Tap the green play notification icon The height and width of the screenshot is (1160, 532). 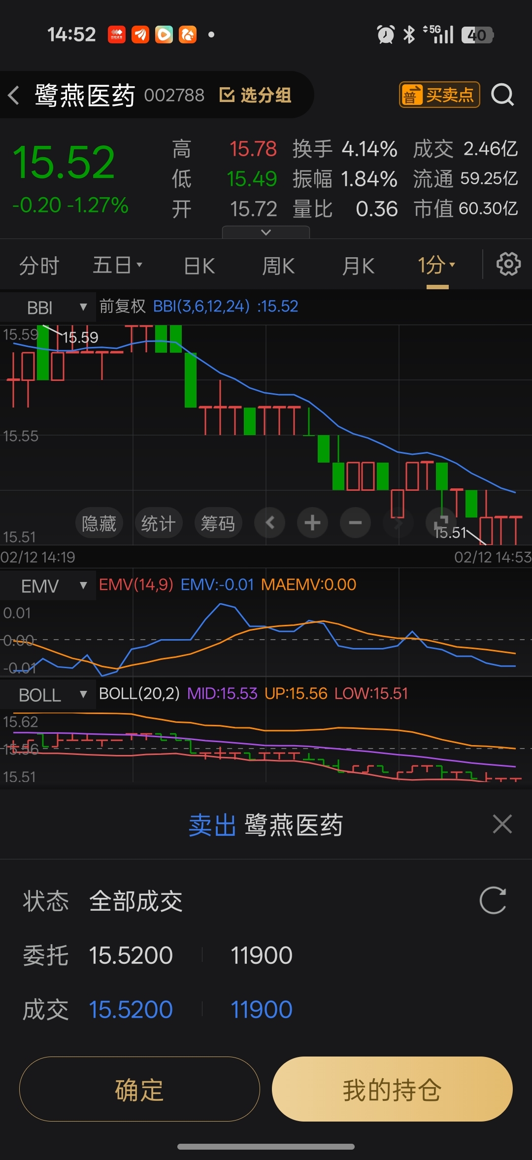(x=164, y=34)
